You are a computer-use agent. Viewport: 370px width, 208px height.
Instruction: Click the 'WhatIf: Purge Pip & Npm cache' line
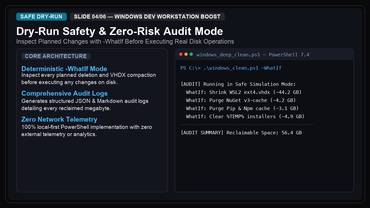(x=243, y=108)
